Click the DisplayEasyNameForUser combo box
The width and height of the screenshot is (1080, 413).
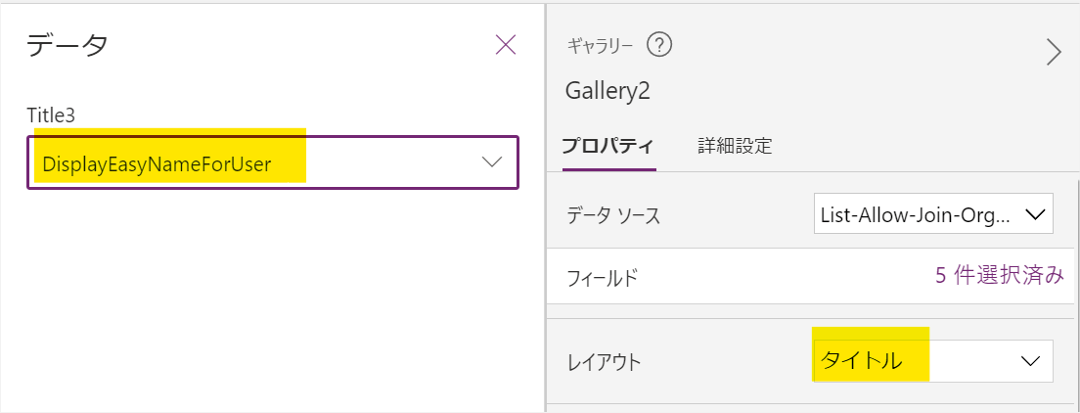[x=273, y=162]
